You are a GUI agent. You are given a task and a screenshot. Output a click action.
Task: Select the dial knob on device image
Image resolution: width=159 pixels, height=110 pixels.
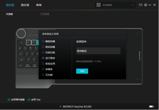tap(21, 34)
